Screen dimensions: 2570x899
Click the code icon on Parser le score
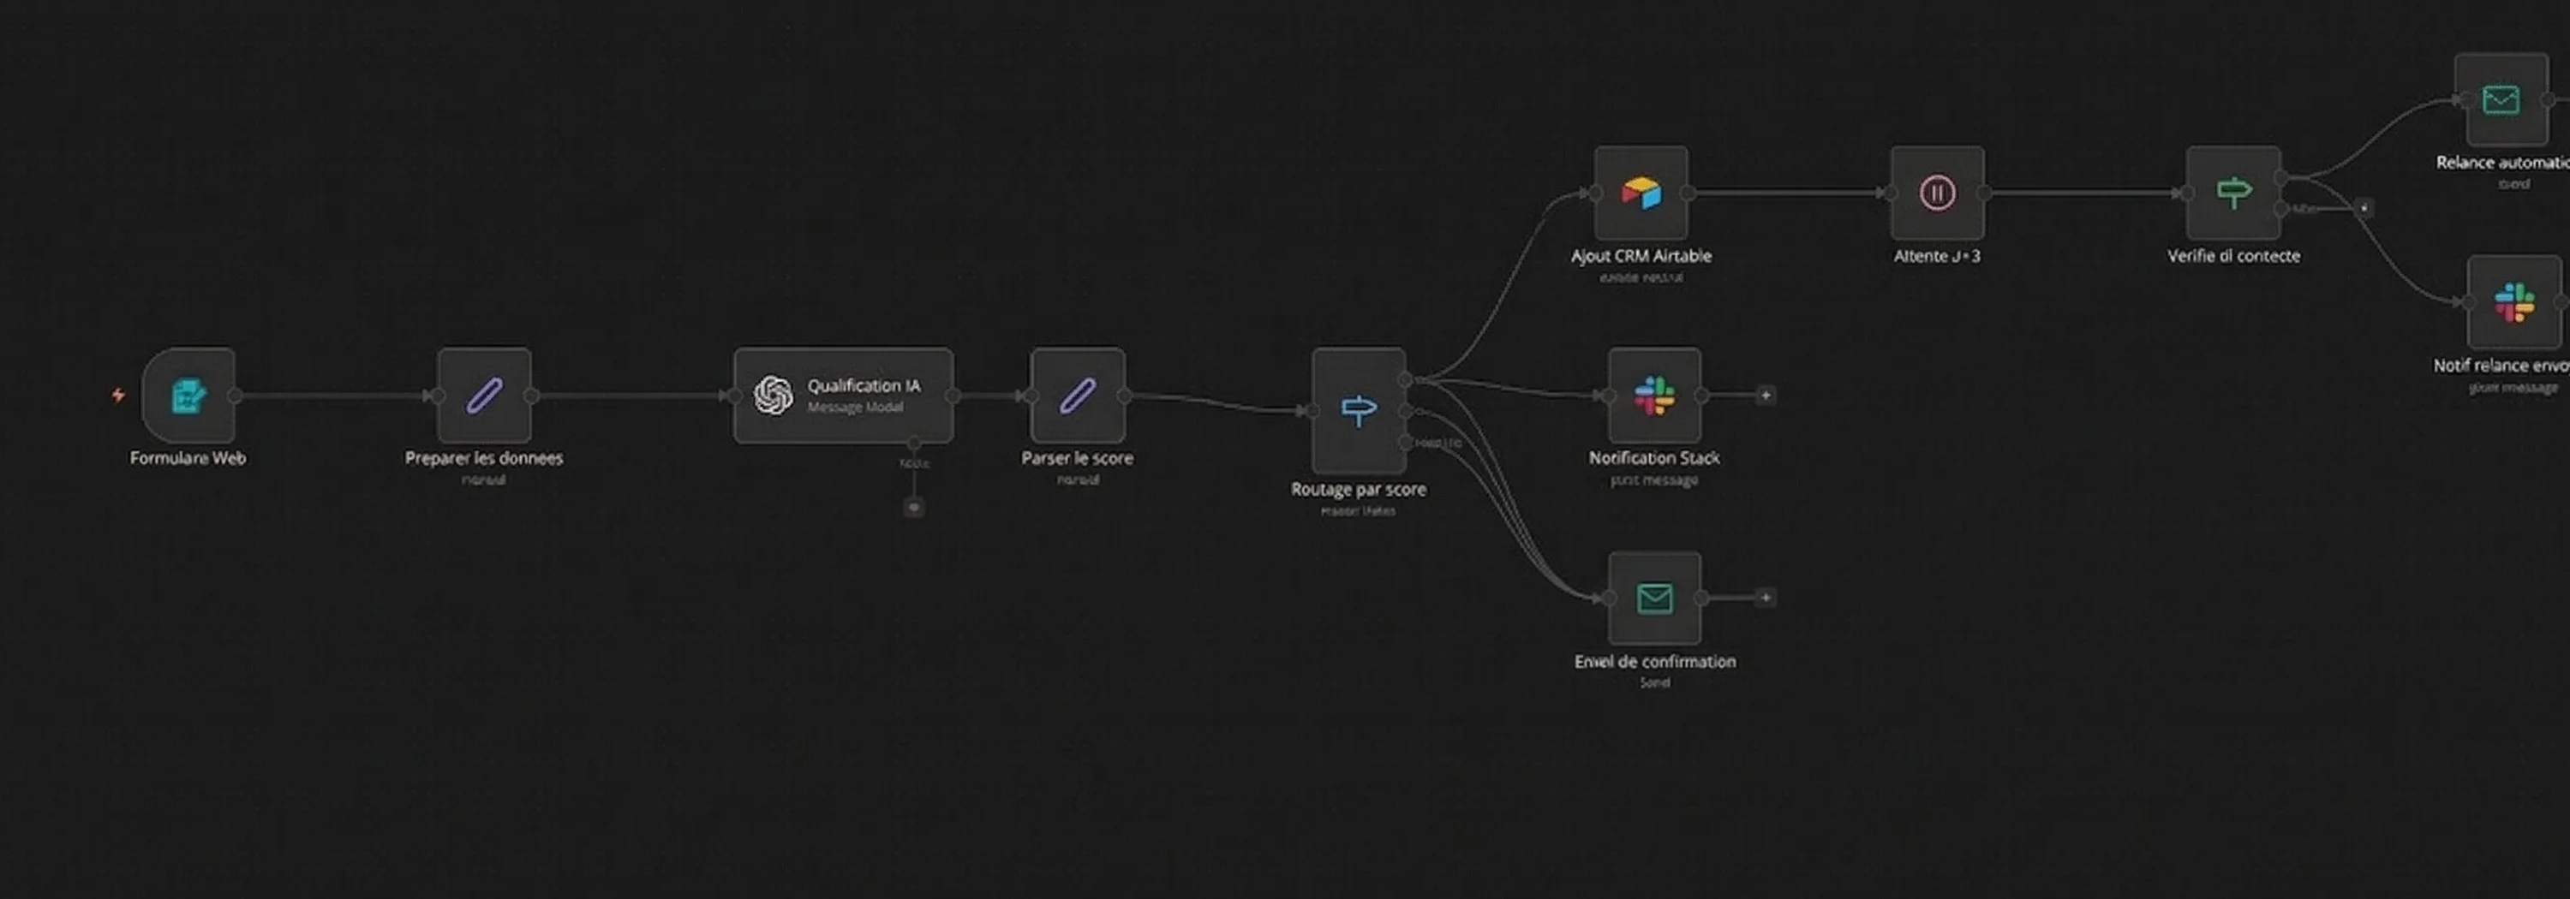coord(1078,395)
